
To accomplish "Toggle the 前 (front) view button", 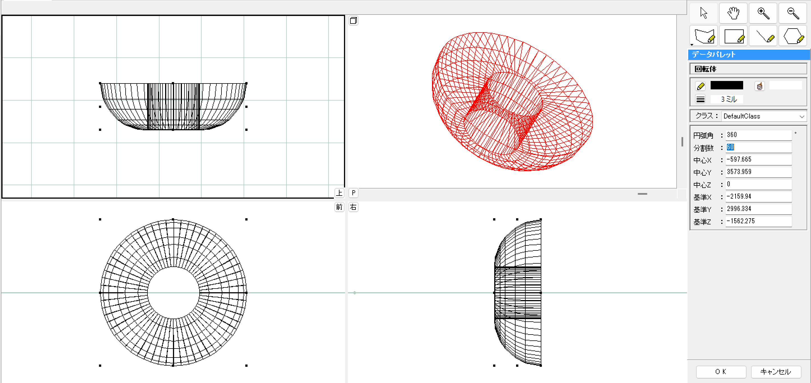I will click(339, 207).
